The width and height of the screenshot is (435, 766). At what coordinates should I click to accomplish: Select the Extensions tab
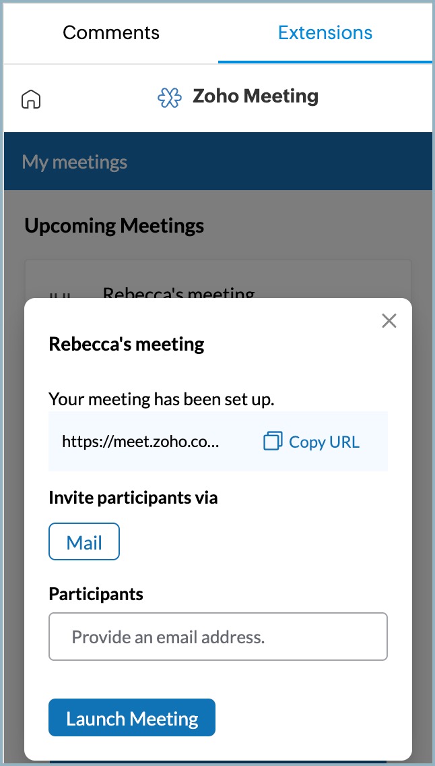(325, 32)
